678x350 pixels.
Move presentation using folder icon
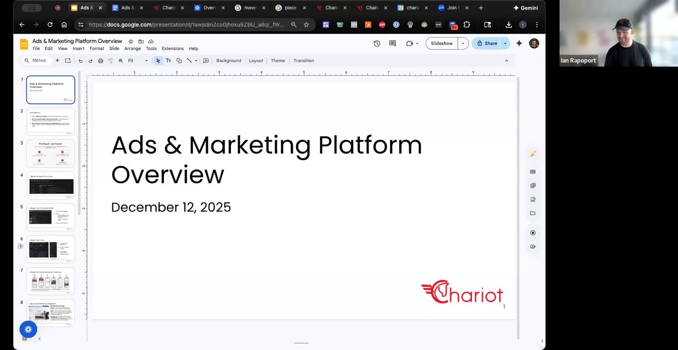coord(141,41)
